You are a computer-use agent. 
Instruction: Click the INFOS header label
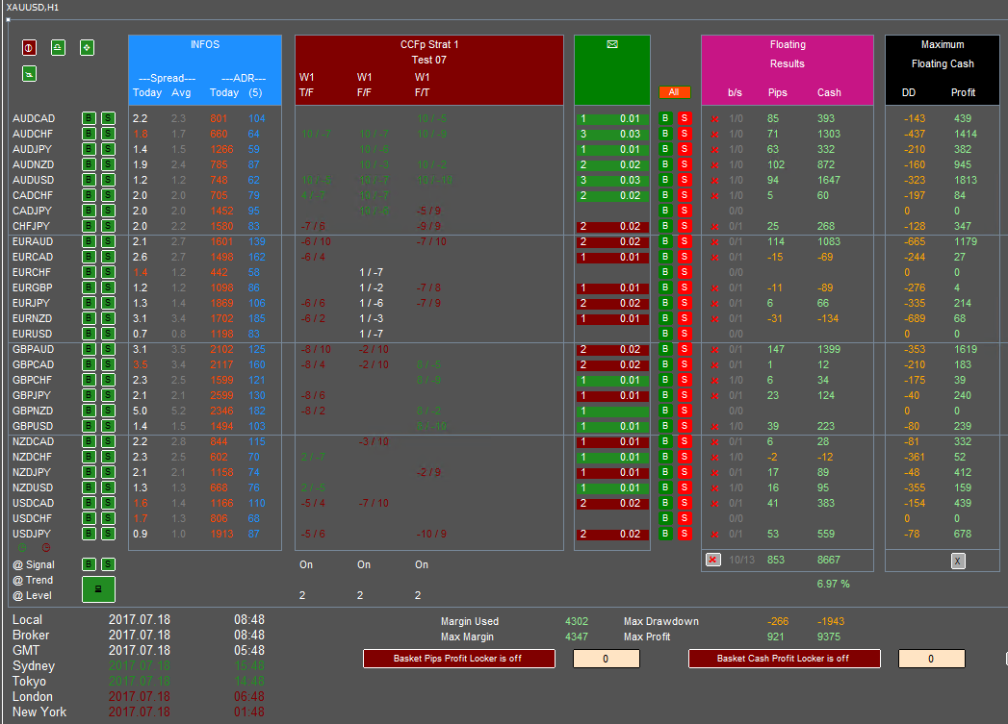(205, 44)
